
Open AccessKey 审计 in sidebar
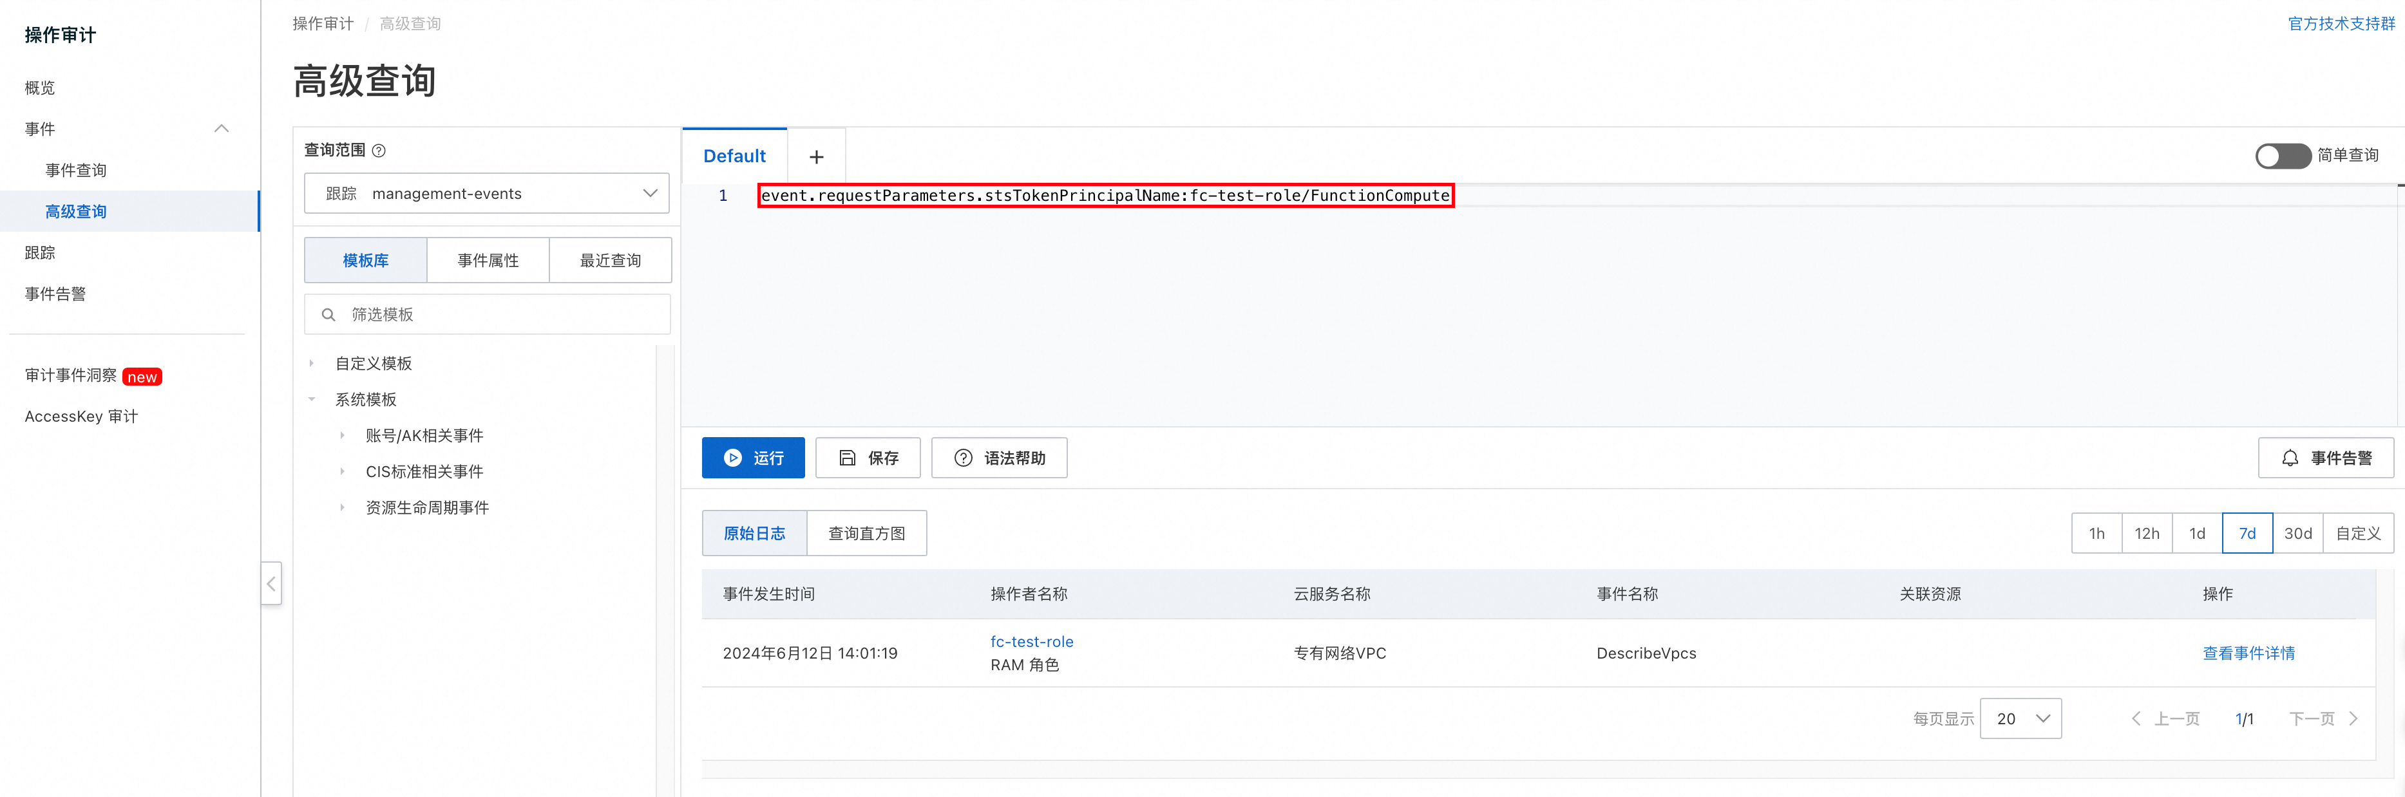[81, 417]
